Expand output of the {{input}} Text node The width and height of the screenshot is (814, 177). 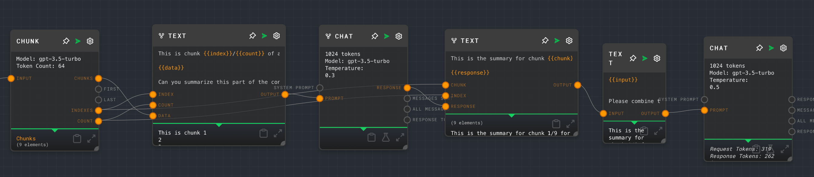pyautogui.click(x=658, y=131)
